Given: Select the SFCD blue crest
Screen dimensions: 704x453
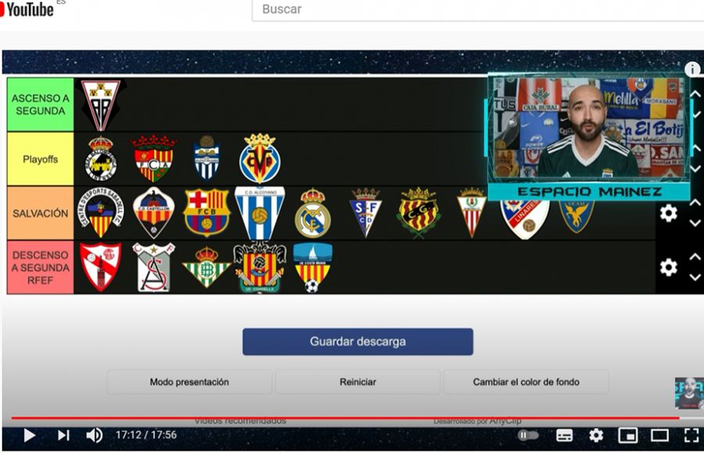Looking at the screenshot, I should (x=365, y=212).
